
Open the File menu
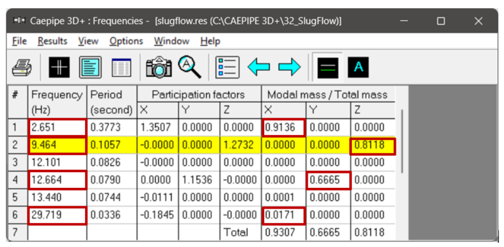(x=20, y=41)
